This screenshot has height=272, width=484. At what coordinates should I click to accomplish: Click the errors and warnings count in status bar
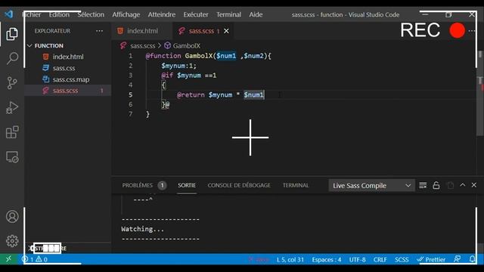(35, 259)
